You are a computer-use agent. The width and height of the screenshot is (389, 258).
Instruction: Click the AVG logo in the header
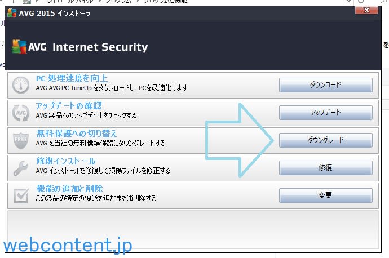pyautogui.click(x=29, y=47)
